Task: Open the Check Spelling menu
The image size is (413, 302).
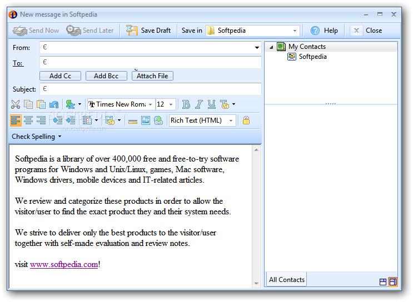Action: [x=36, y=137]
